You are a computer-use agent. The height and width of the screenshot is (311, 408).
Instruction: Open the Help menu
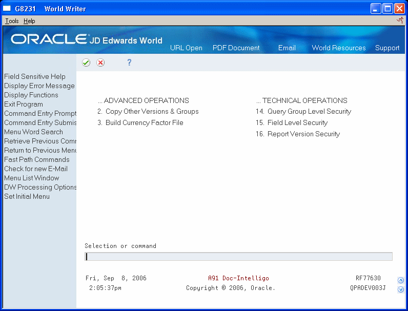(x=29, y=21)
